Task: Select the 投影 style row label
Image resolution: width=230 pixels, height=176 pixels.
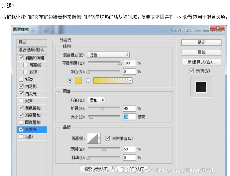Action: (x=29, y=137)
